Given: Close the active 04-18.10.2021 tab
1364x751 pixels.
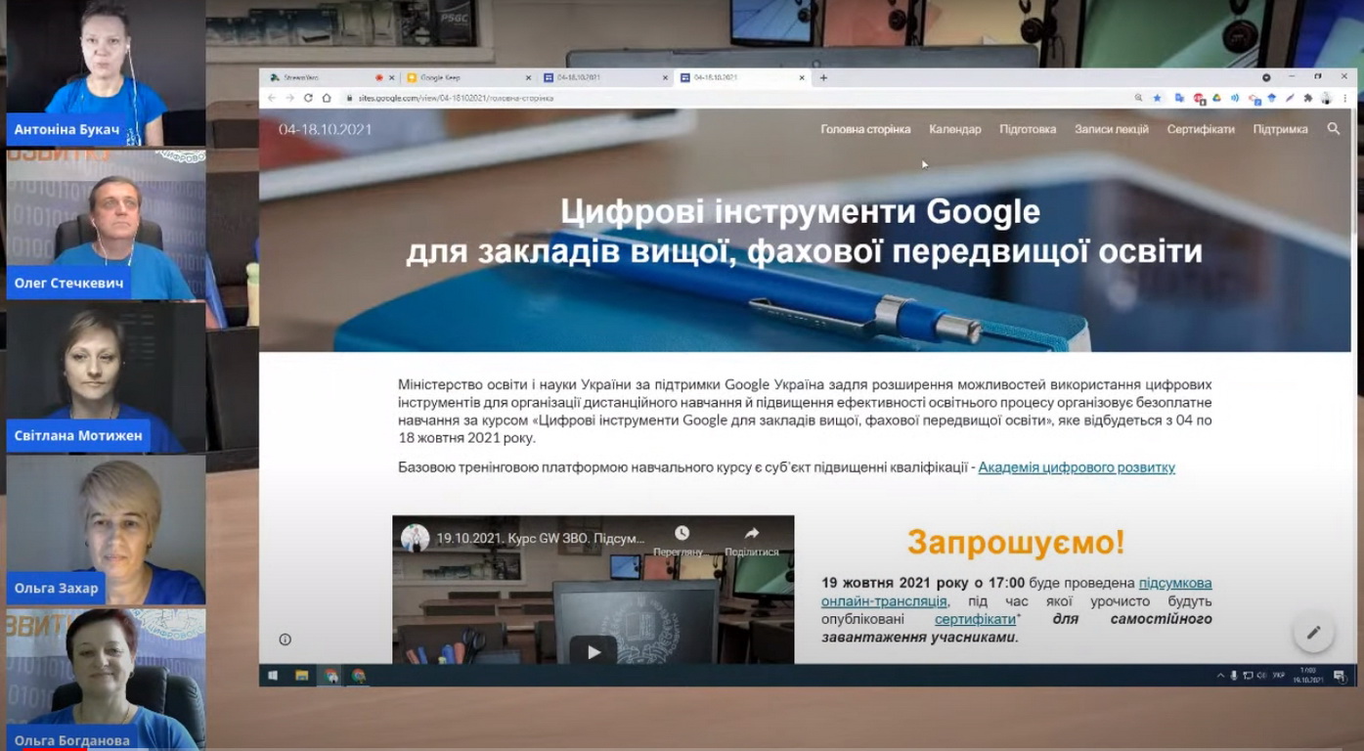Looking at the screenshot, I should pos(803,77).
